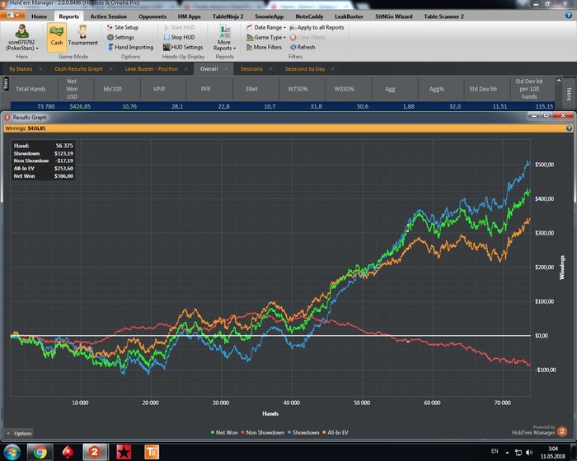Click the 73 780 total hands cell

[46, 107]
